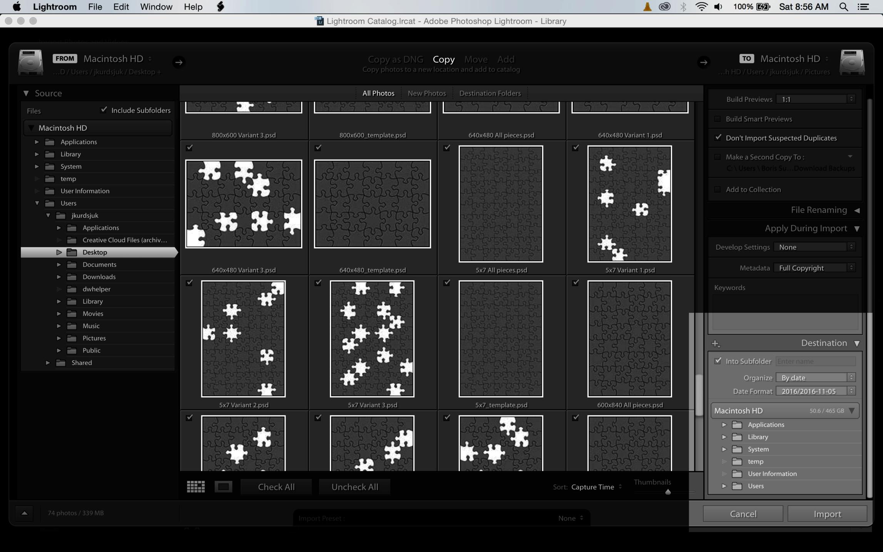
Task: Click the show fewer options arrow icon
Action: click(24, 513)
